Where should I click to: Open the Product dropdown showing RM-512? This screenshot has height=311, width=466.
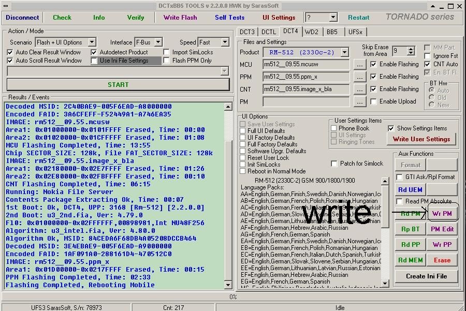pyautogui.click(x=344, y=53)
